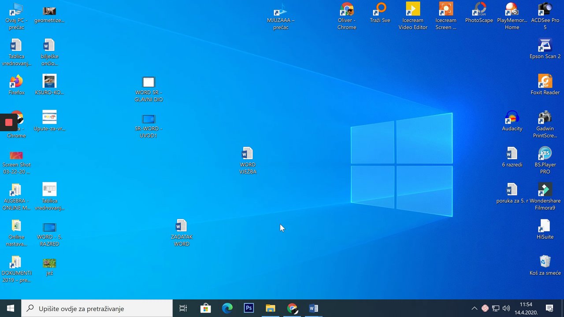Viewport: 564px width, 317px height.
Task: Select the WORD - 5. RAZRED video file
Action: [49, 227]
